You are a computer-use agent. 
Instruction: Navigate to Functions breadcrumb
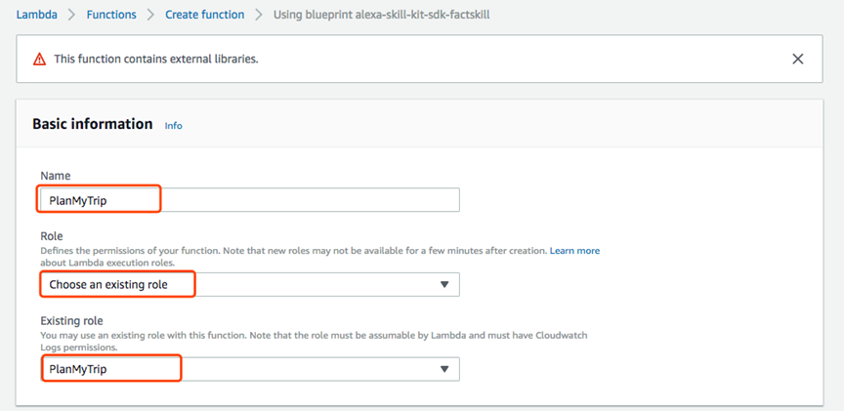click(x=112, y=16)
